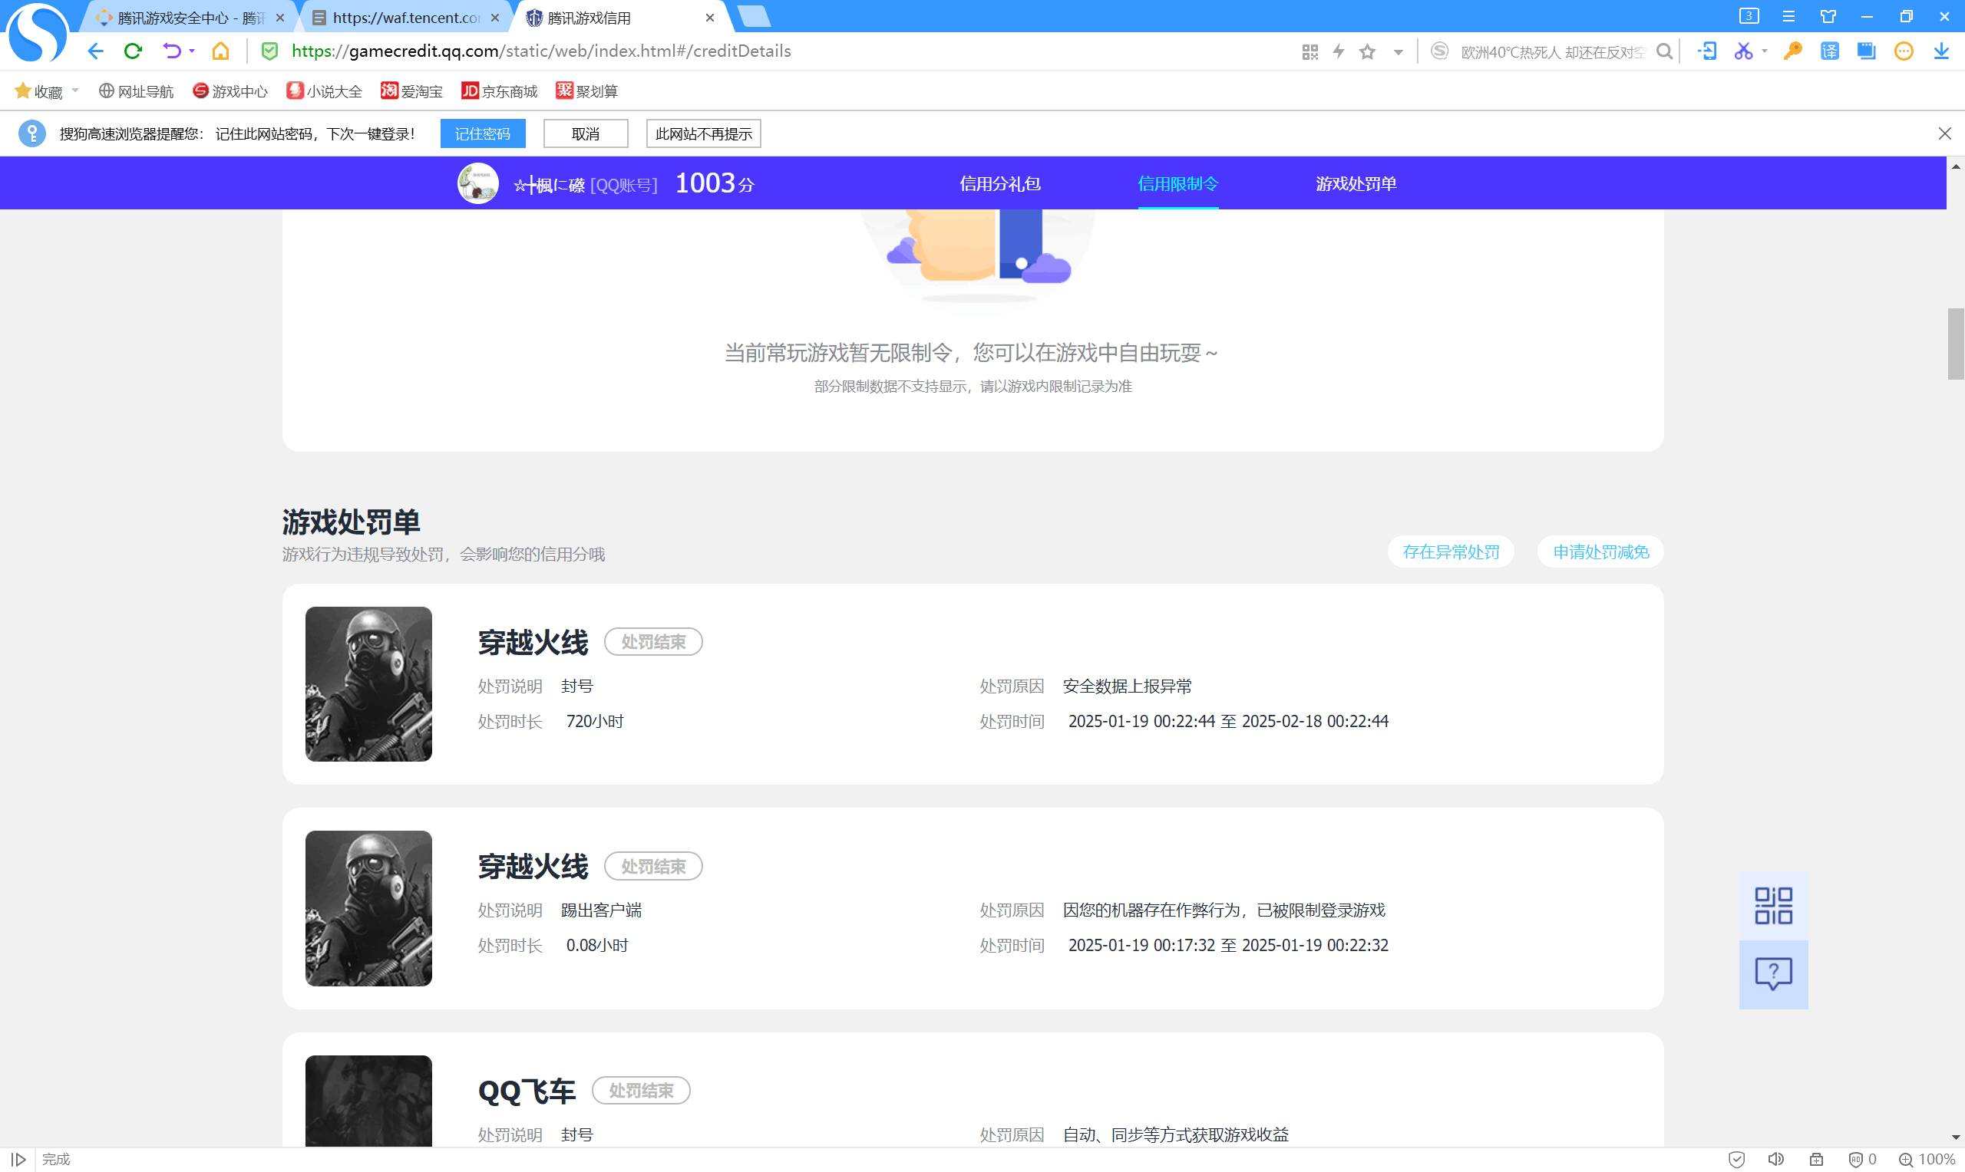Screen dimensions: 1965x1172
Task: Switch to the 腾讯游戏安全中心 tab
Action: click(190, 18)
